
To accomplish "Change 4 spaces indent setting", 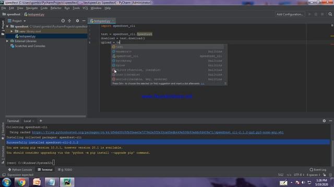I will coord(313,175).
